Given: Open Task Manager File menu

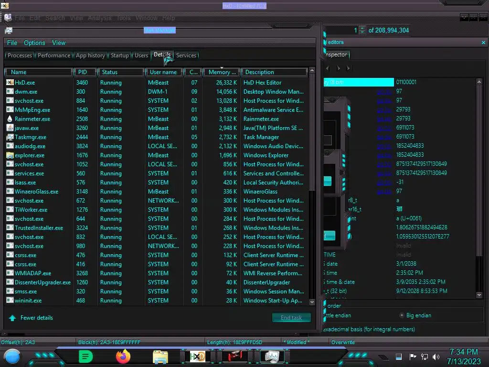Looking at the screenshot, I should coord(12,43).
